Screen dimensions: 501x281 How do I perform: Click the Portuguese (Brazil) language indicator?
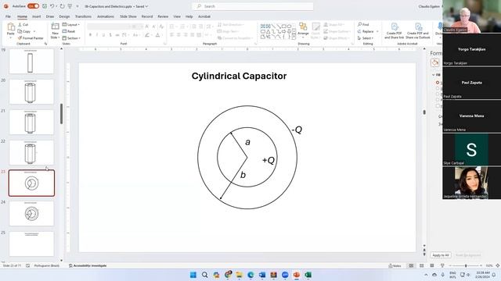pyautogui.click(x=47, y=265)
